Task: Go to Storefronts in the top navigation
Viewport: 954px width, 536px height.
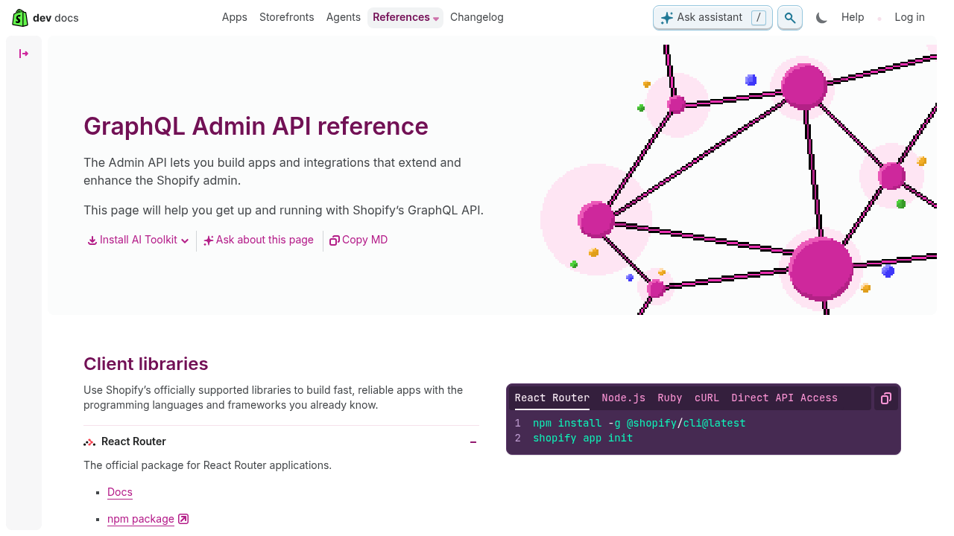Action: [287, 17]
